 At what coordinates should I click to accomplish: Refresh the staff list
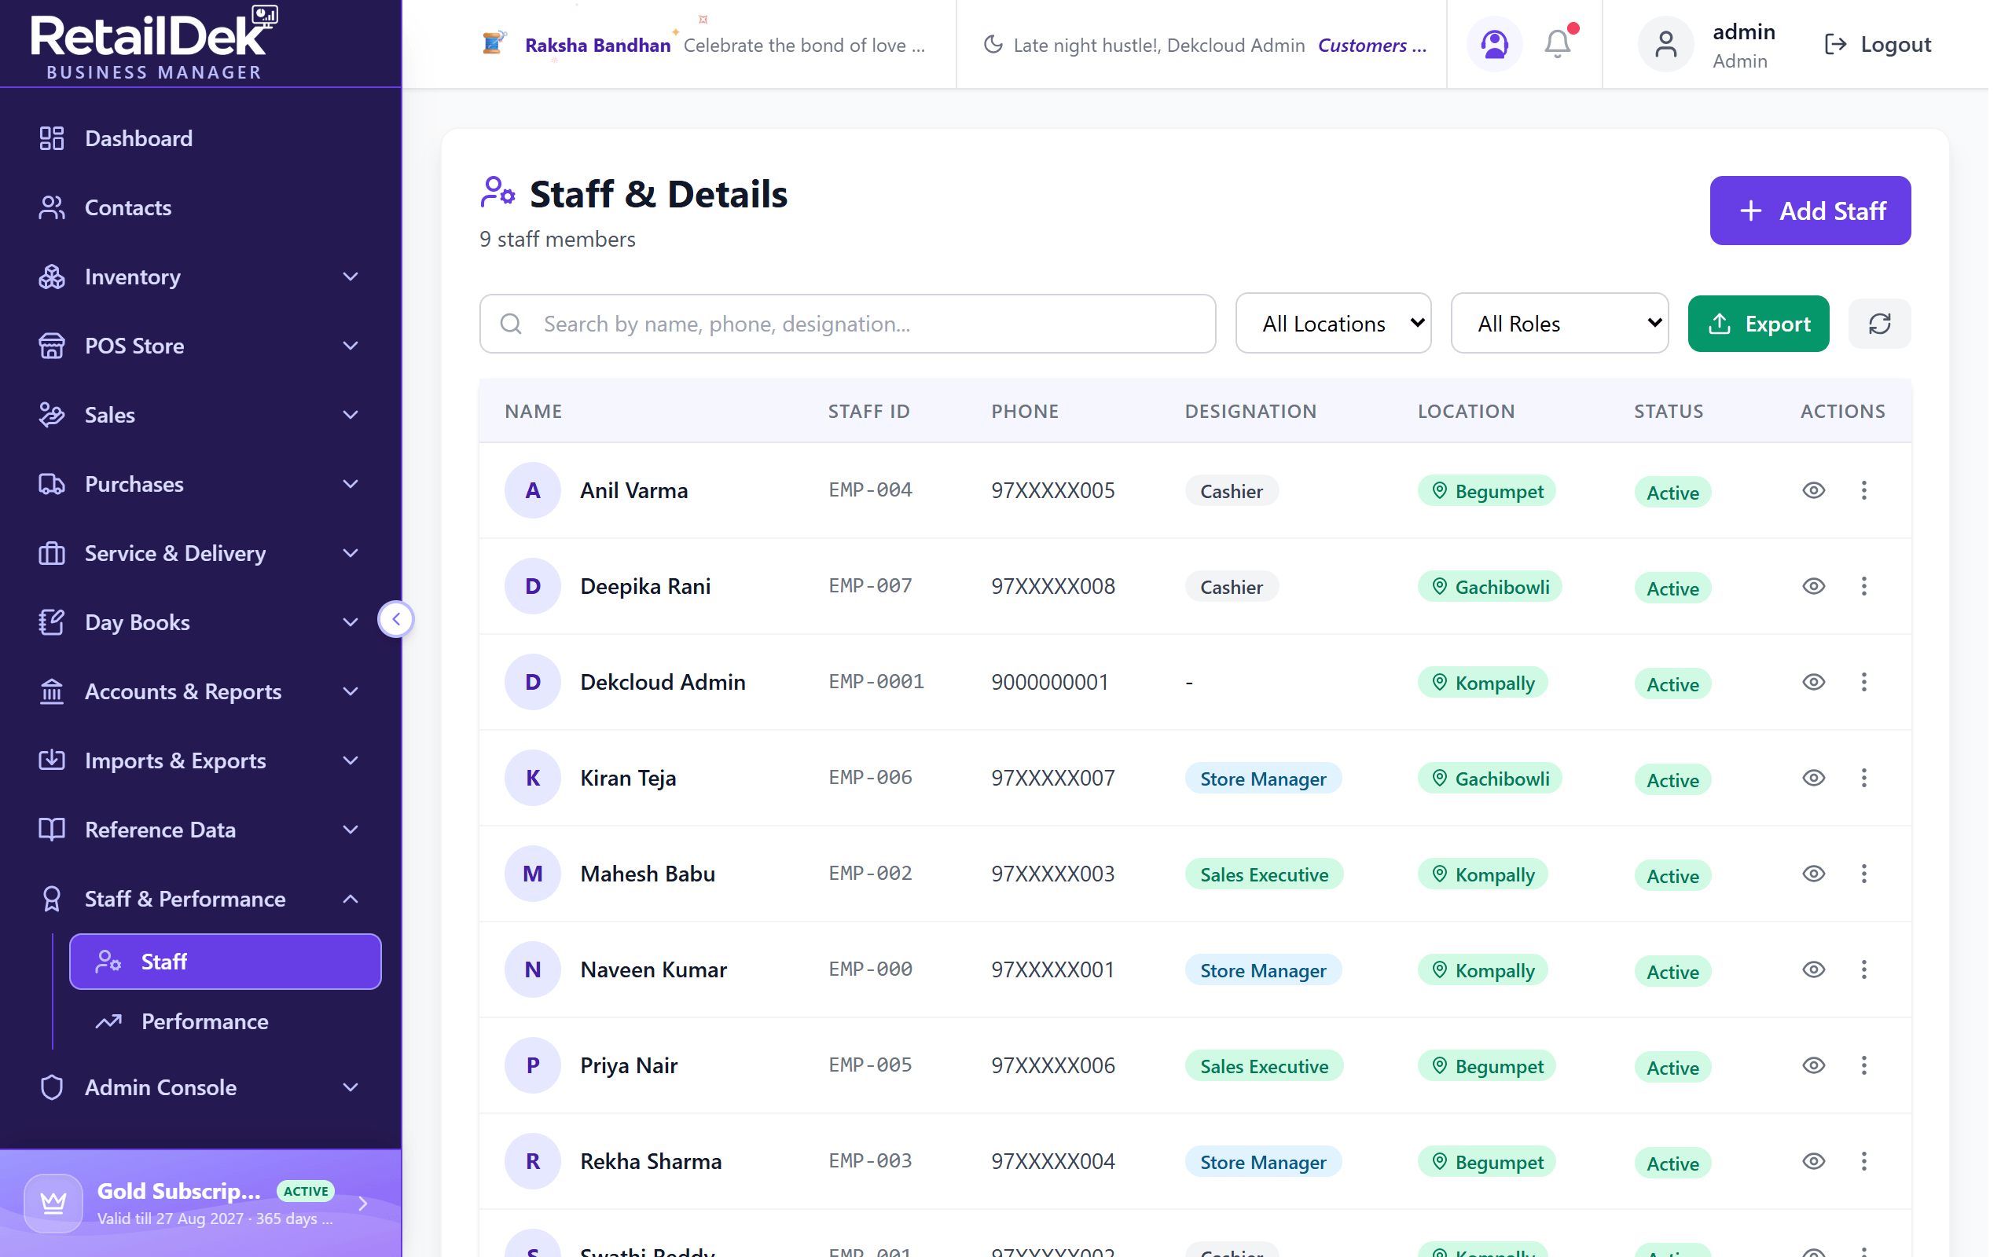coord(1879,324)
